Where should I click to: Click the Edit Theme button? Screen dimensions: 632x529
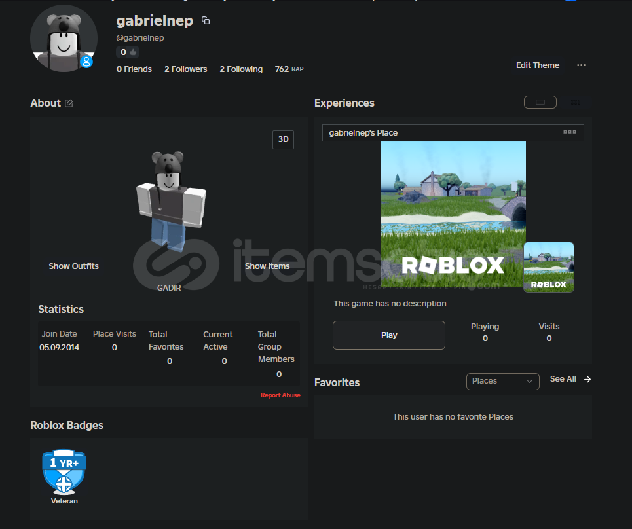point(537,65)
